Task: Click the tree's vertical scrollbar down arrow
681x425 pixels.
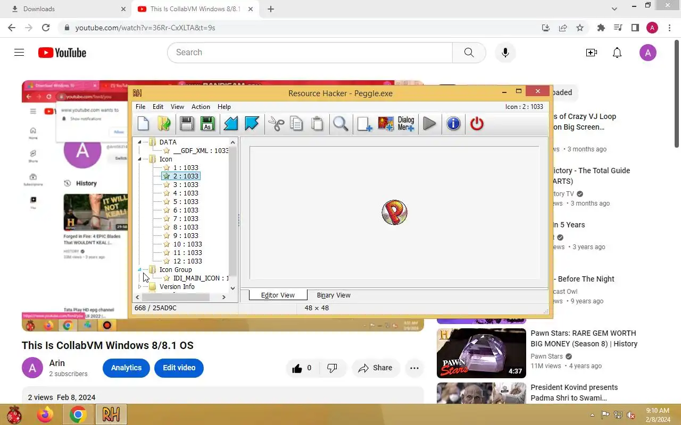Action: tap(232, 288)
